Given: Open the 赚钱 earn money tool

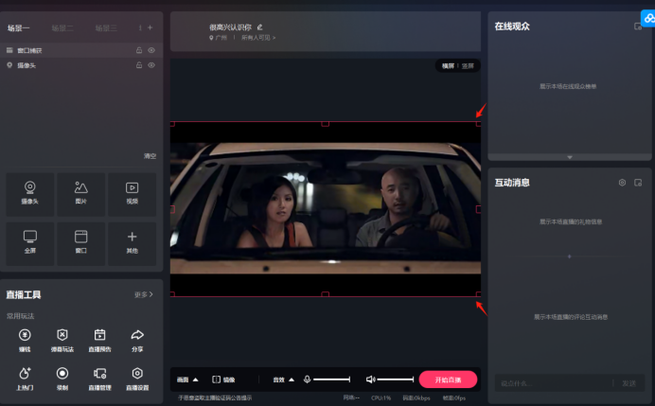Looking at the screenshot, I should pyautogui.click(x=25, y=340).
